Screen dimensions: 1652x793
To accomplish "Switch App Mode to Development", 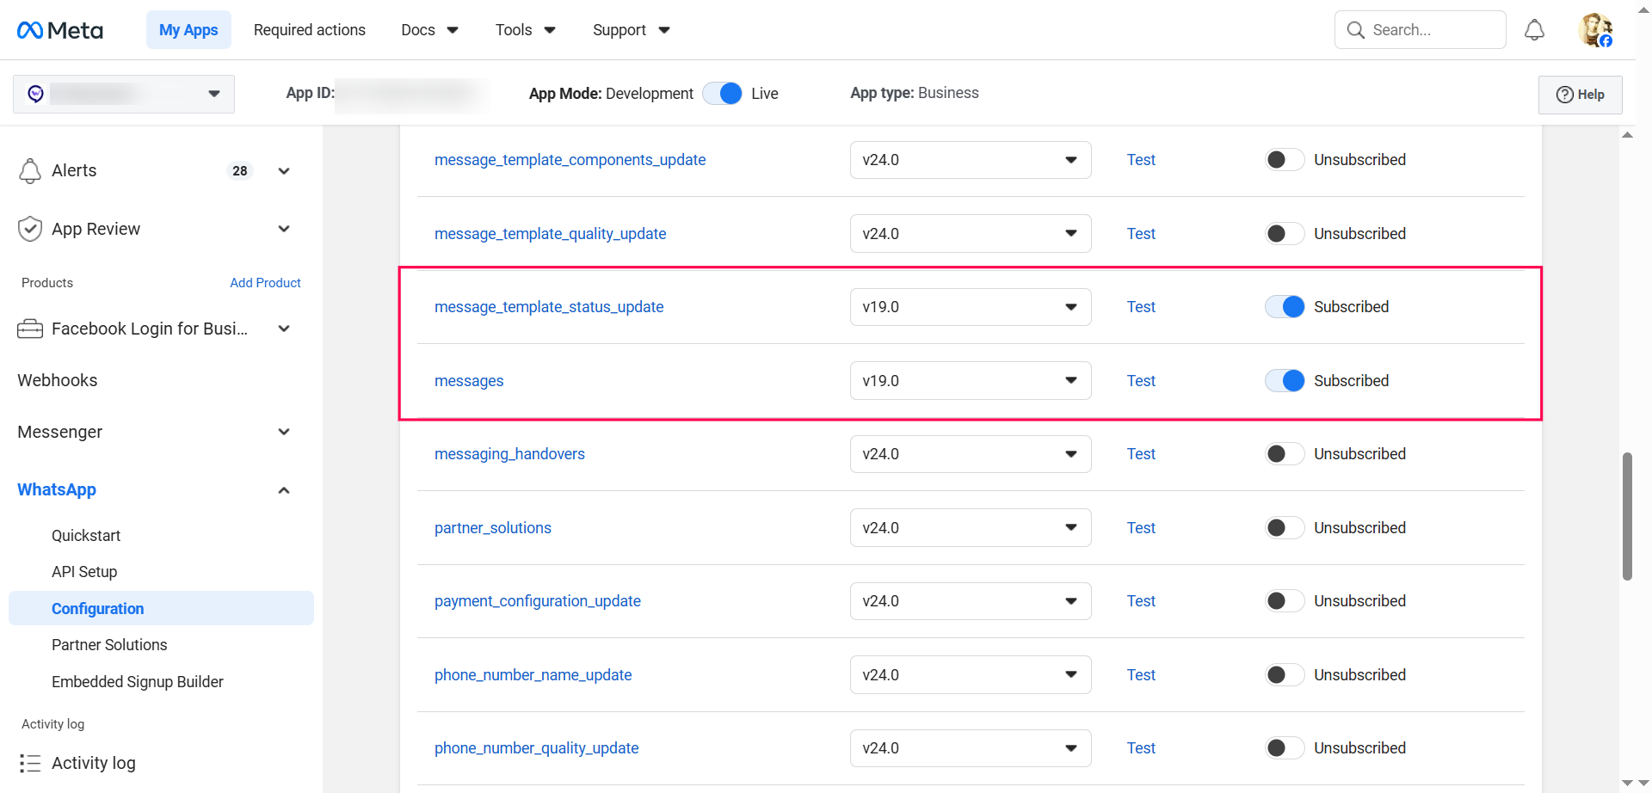I will point(722,93).
